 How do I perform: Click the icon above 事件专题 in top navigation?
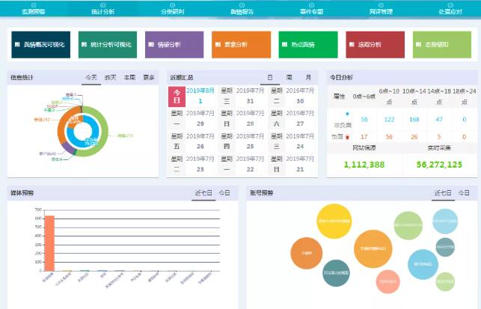(310, 4)
